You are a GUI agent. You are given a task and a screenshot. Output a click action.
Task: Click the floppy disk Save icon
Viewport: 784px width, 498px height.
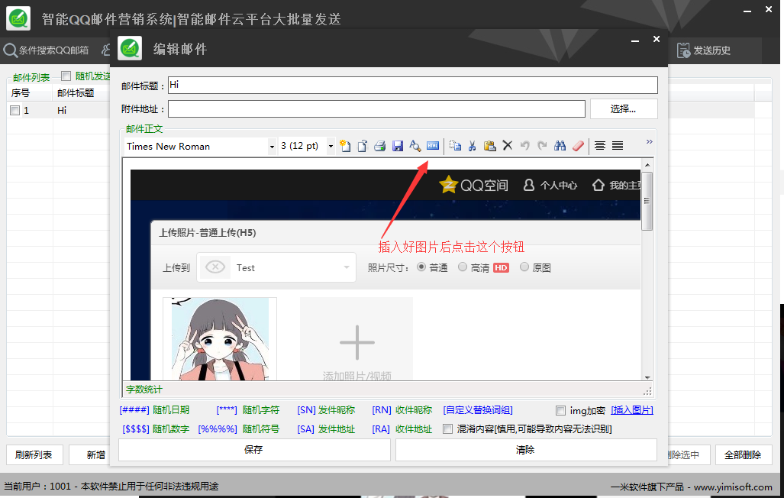coord(398,146)
